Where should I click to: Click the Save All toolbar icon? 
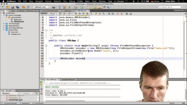click(x=18, y=7)
